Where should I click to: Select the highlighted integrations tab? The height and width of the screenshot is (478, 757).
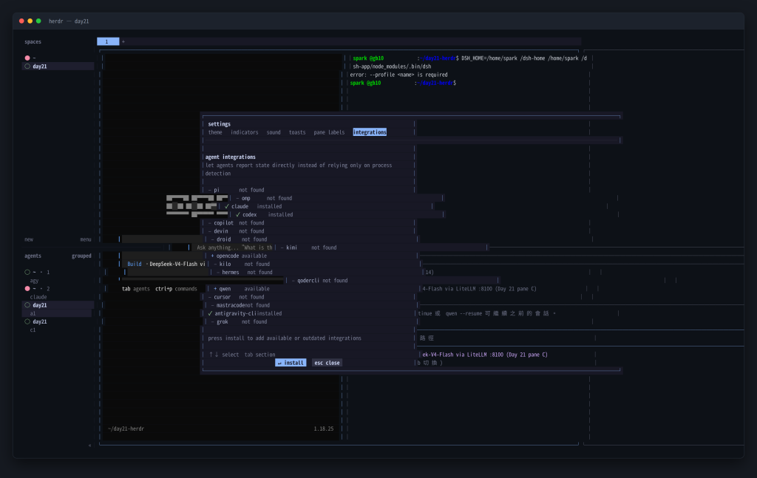[370, 132]
